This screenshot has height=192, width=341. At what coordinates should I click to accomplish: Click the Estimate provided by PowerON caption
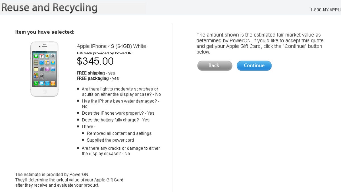(105, 53)
